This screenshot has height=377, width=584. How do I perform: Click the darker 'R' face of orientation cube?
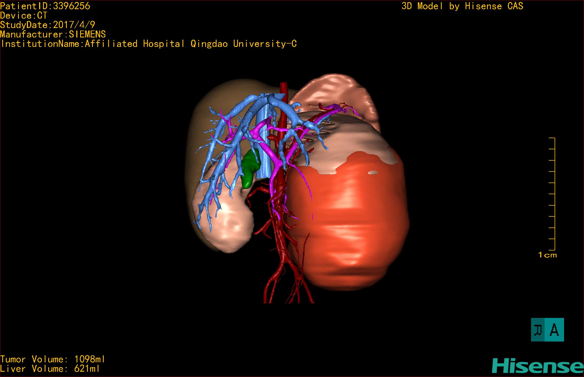538,330
